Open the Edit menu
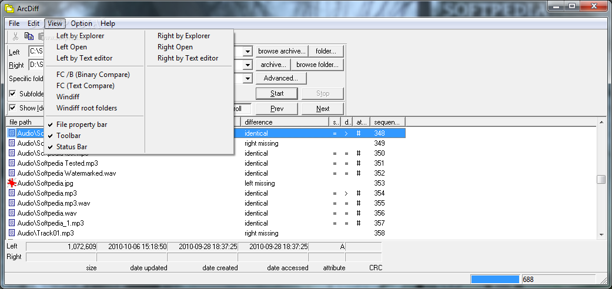The height and width of the screenshot is (289, 612). pos(34,23)
